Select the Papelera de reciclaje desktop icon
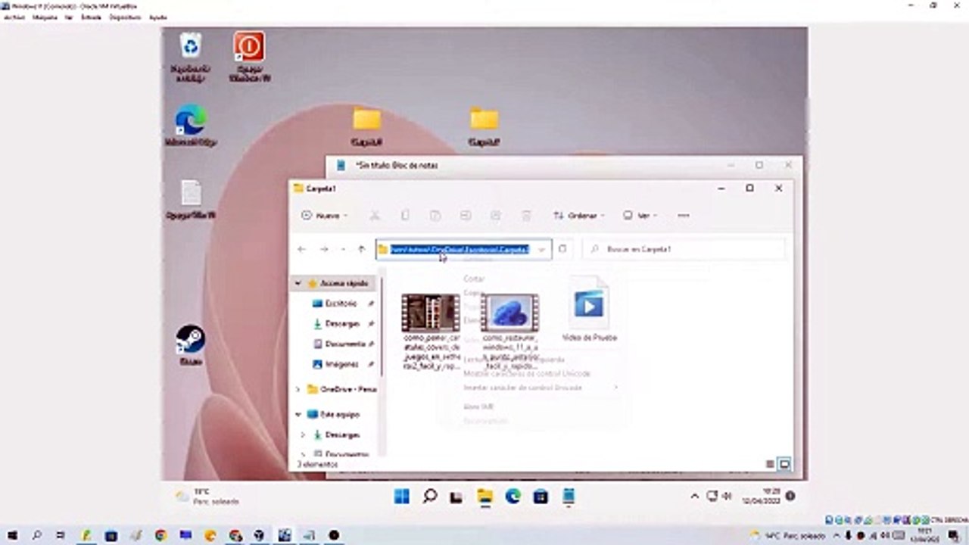This screenshot has width=969, height=545. (x=191, y=58)
